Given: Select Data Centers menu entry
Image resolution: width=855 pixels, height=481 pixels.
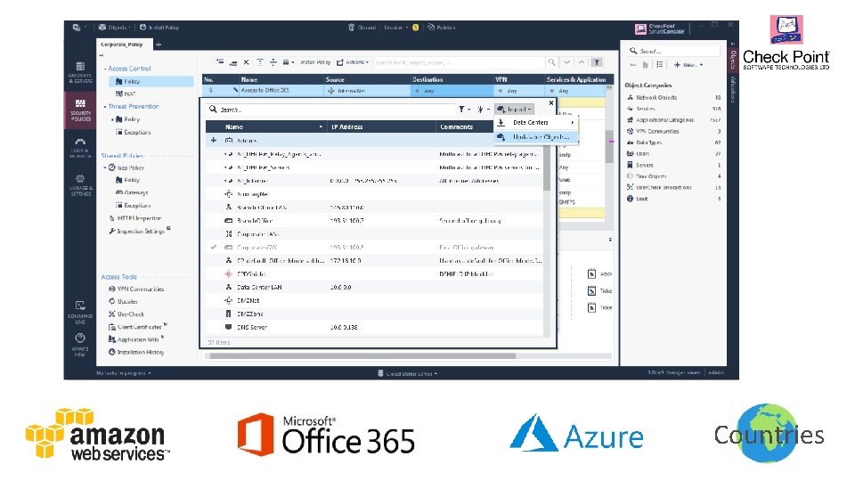Looking at the screenshot, I should [x=535, y=123].
